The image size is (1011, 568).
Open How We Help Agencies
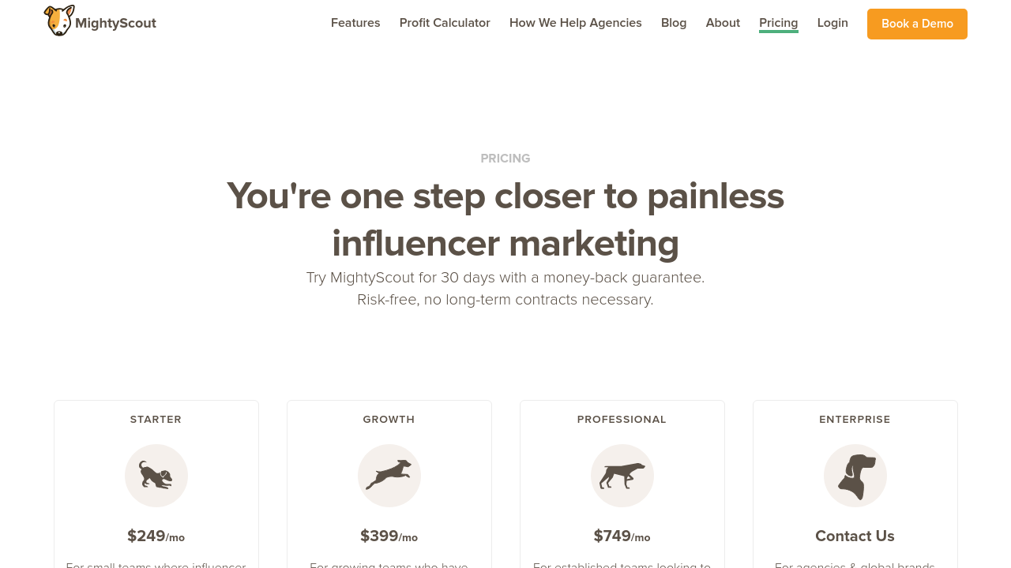(x=576, y=23)
